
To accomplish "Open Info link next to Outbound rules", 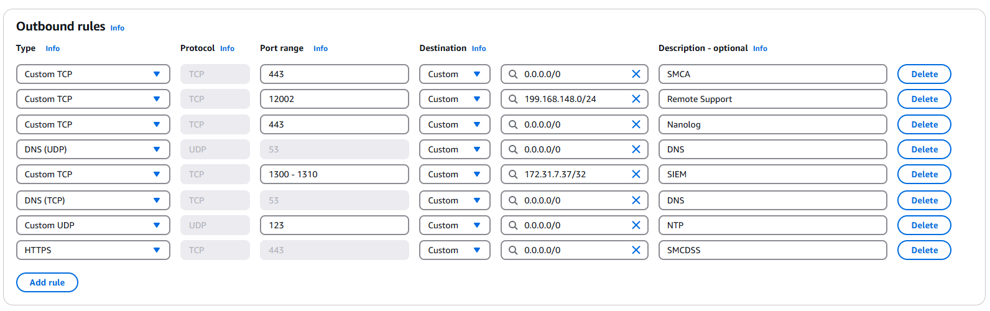I will tap(118, 28).
